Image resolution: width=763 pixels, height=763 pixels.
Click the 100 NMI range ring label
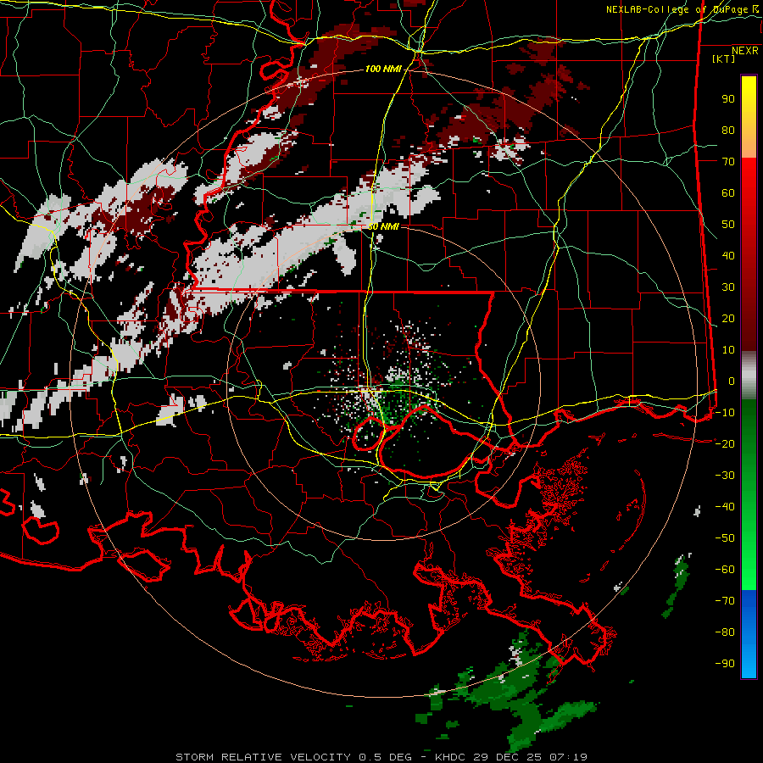383,70
